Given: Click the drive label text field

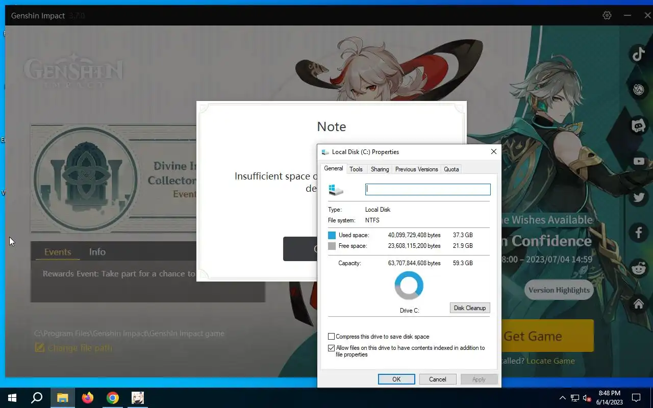Looking at the screenshot, I should click(428, 189).
